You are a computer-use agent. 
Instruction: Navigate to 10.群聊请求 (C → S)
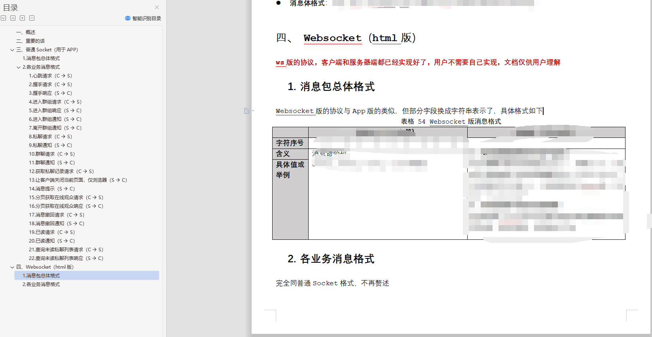click(x=51, y=154)
